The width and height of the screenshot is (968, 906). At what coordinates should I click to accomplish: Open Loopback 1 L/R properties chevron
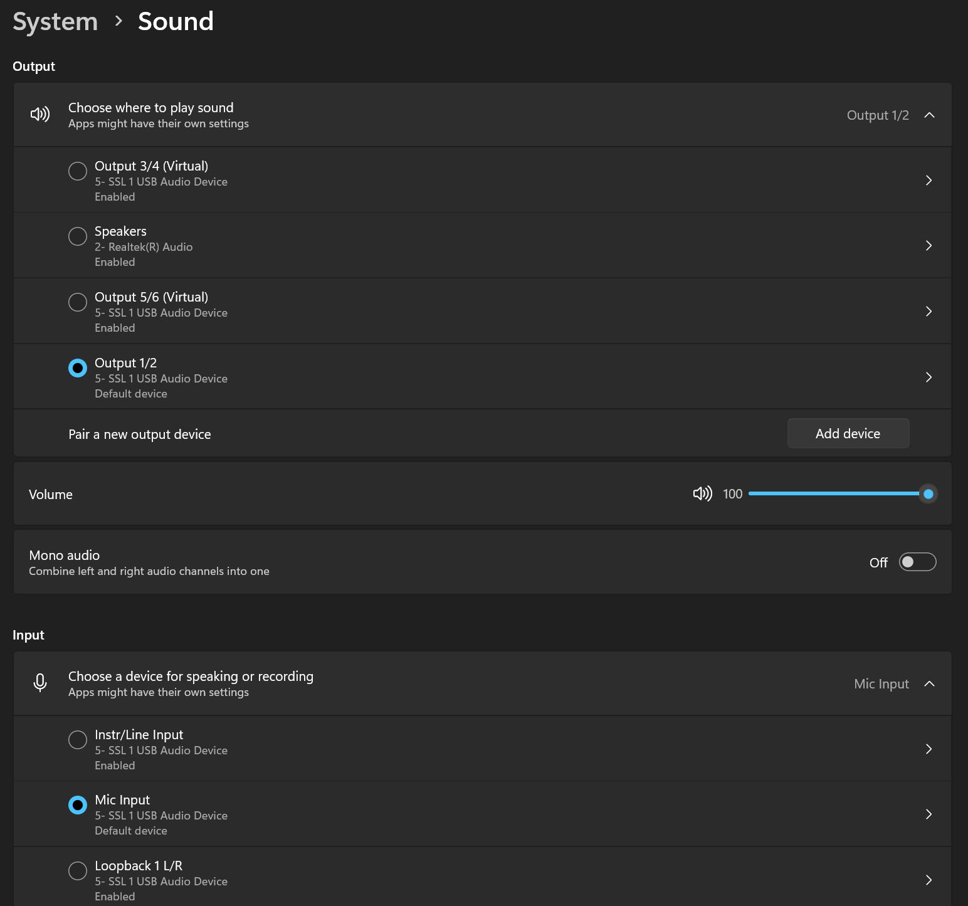(x=929, y=880)
